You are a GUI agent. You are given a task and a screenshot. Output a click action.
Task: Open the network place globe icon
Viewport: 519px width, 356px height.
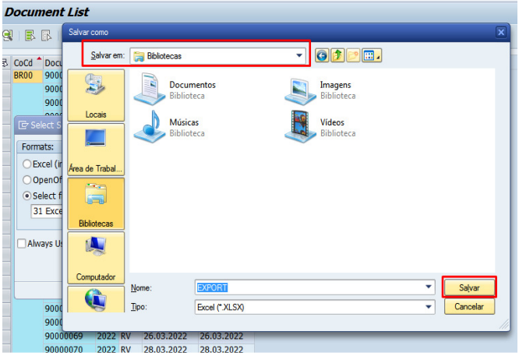point(96,299)
